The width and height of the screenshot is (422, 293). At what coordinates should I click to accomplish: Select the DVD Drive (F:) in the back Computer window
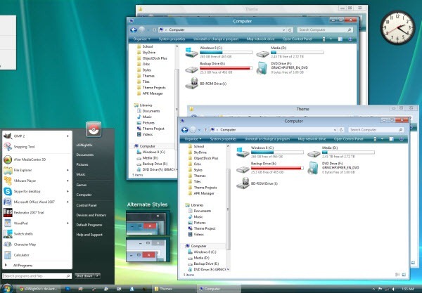[283, 67]
